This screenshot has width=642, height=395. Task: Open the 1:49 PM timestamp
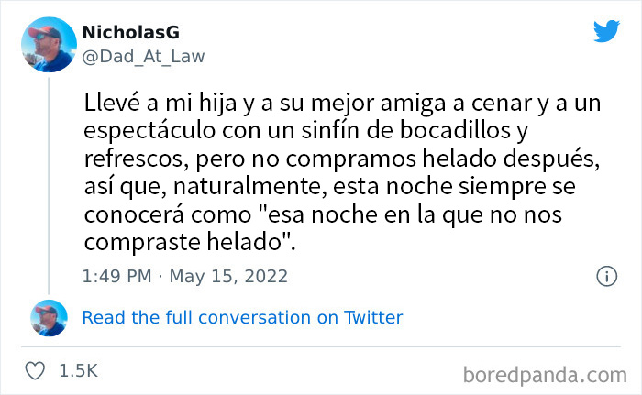(x=116, y=276)
